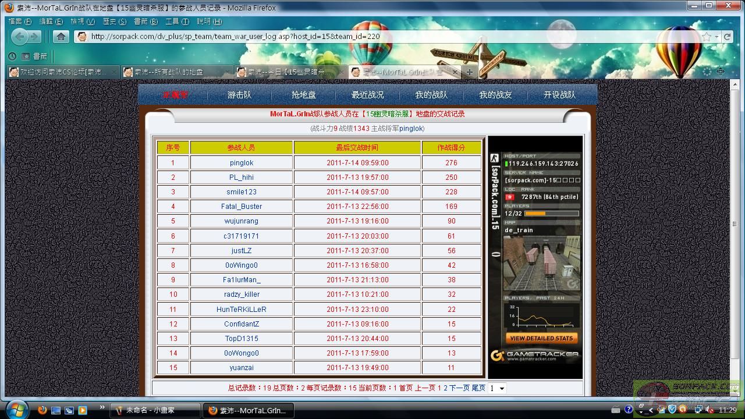Go to the Firefox home page icon

pos(61,37)
